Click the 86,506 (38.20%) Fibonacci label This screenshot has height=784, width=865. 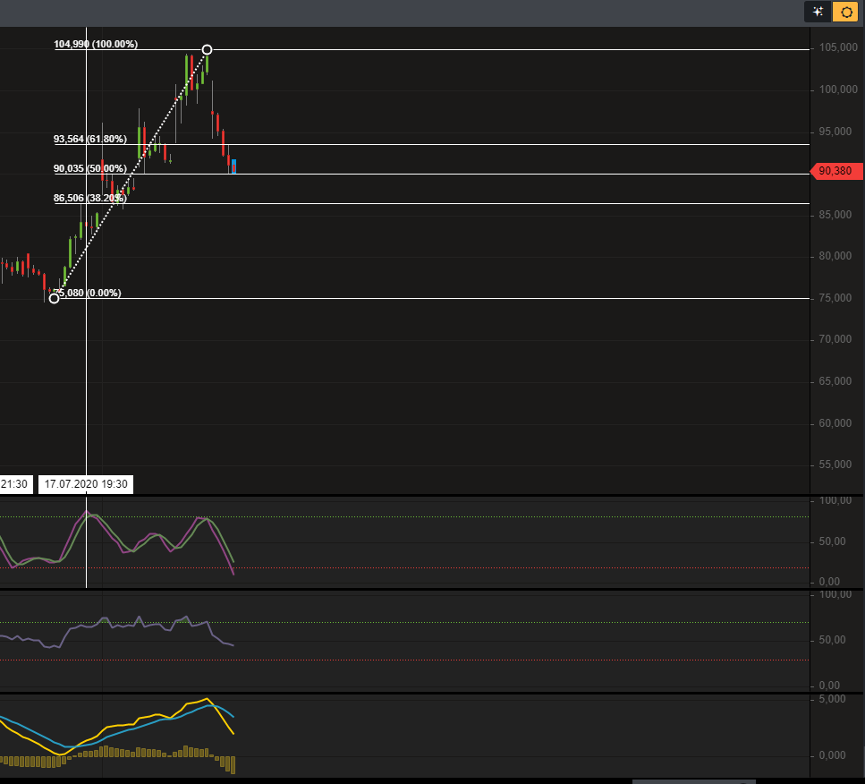(90, 198)
